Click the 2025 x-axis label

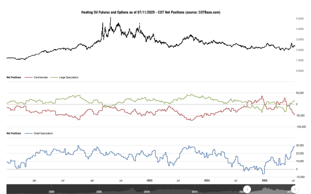tap(265, 181)
